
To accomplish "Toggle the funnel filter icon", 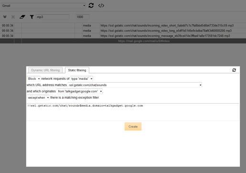I will point(32,17).
